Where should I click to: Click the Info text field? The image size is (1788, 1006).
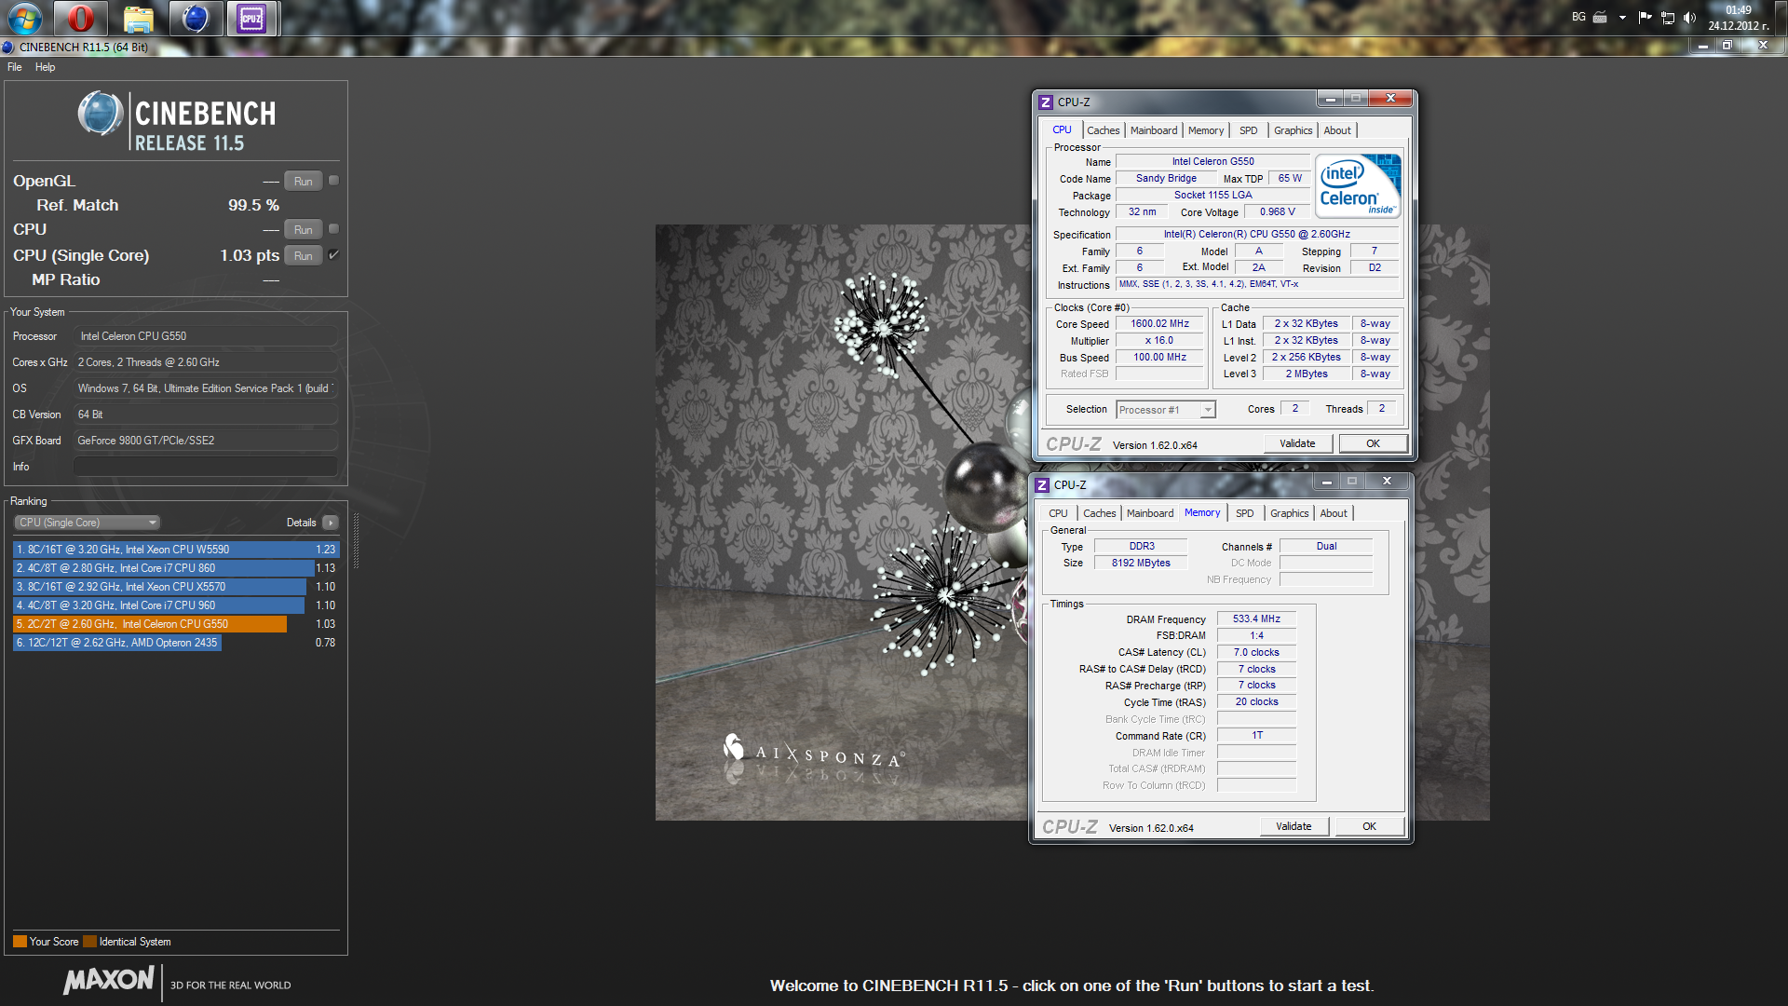[x=205, y=467]
